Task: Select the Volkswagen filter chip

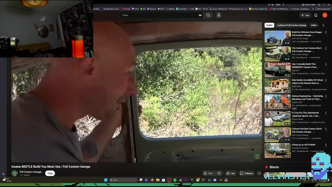Action: 315,25
